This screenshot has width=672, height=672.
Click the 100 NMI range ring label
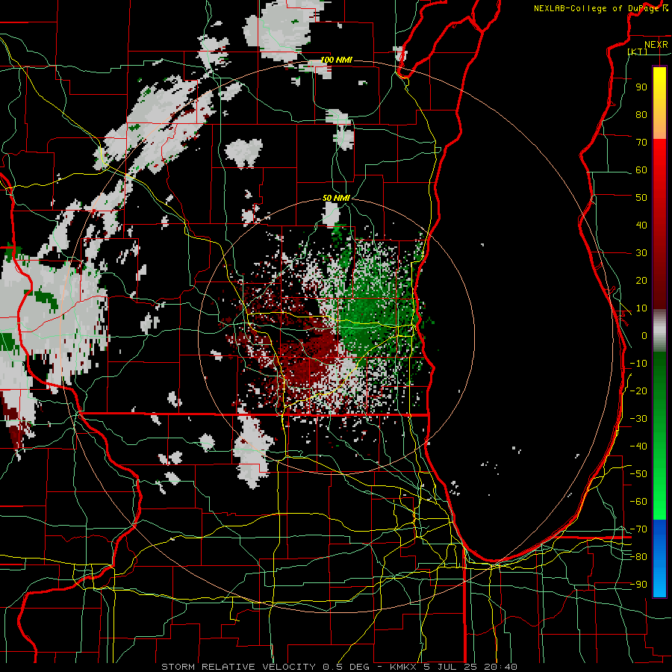(x=337, y=60)
